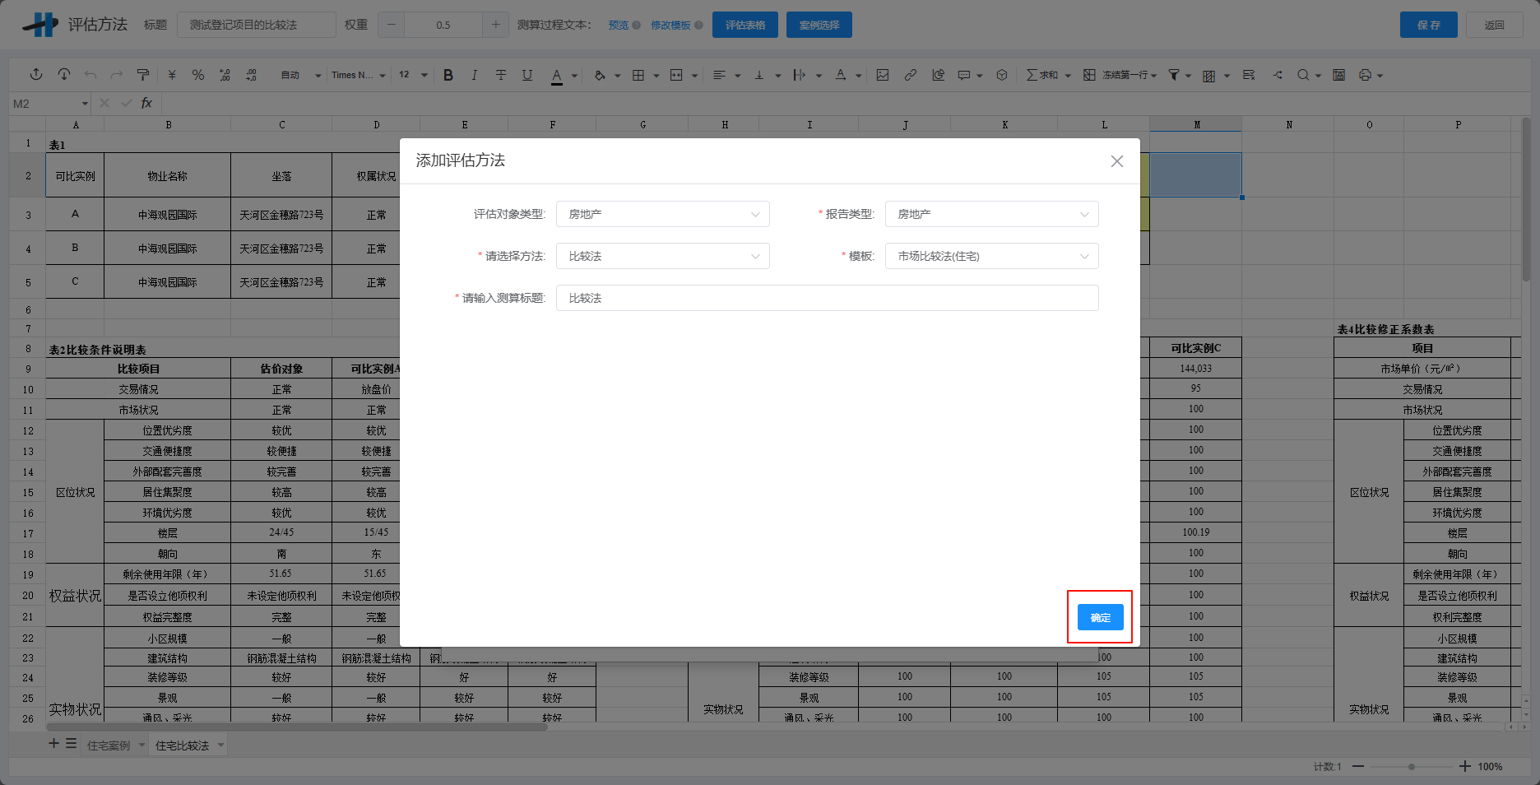Image resolution: width=1540 pixels, height=785 pixels.
Task: Insert a hyperlink using the link icon
Action: click(x=911, y=74)
